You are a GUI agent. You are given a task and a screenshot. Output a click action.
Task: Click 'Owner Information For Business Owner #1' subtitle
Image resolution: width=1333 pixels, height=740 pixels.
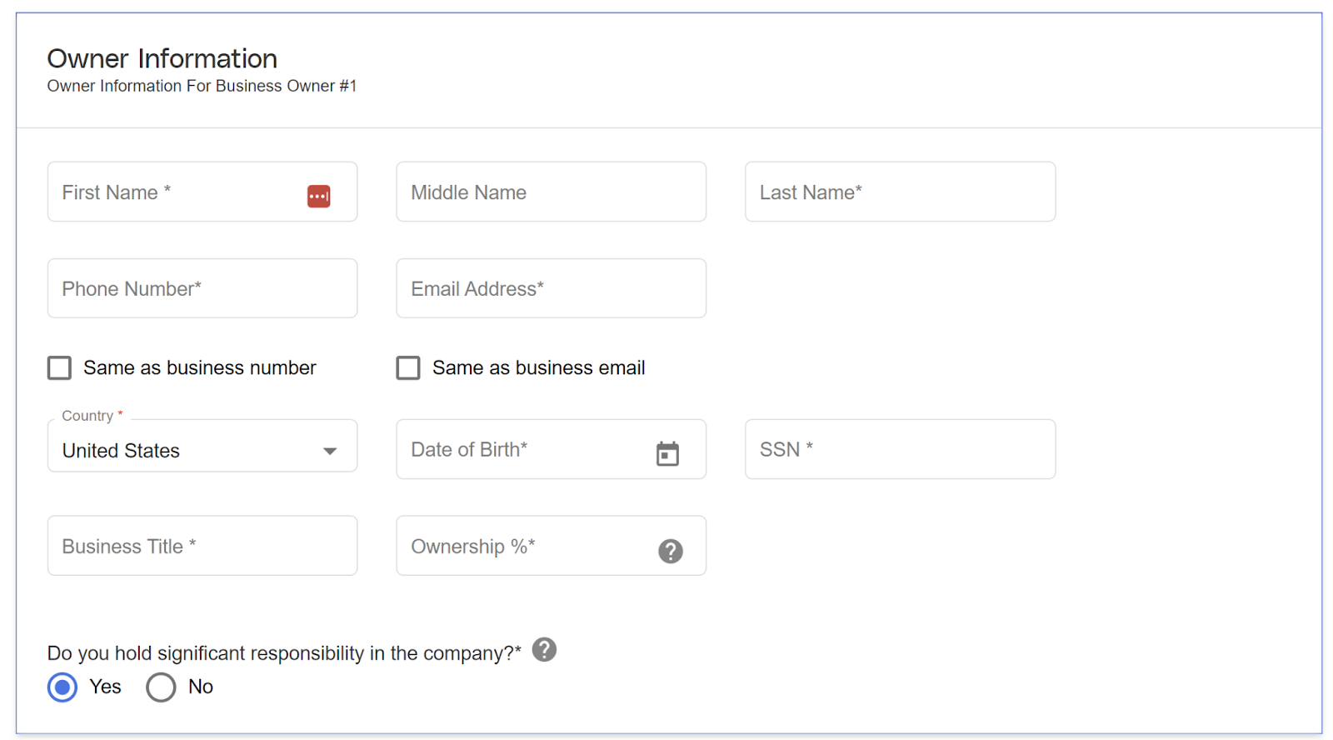coord(202,86)
